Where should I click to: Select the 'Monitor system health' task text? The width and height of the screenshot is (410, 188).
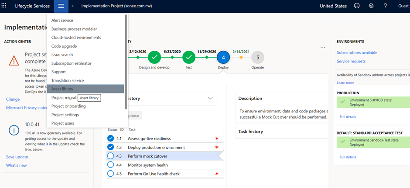[148, 165]
